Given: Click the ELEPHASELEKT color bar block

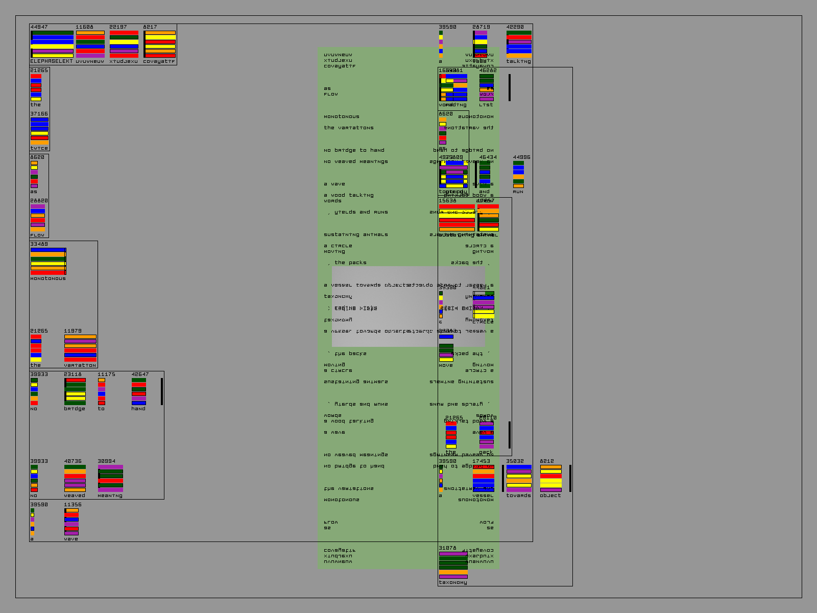Looking at the screenshot, I should (x=52, y=44).
